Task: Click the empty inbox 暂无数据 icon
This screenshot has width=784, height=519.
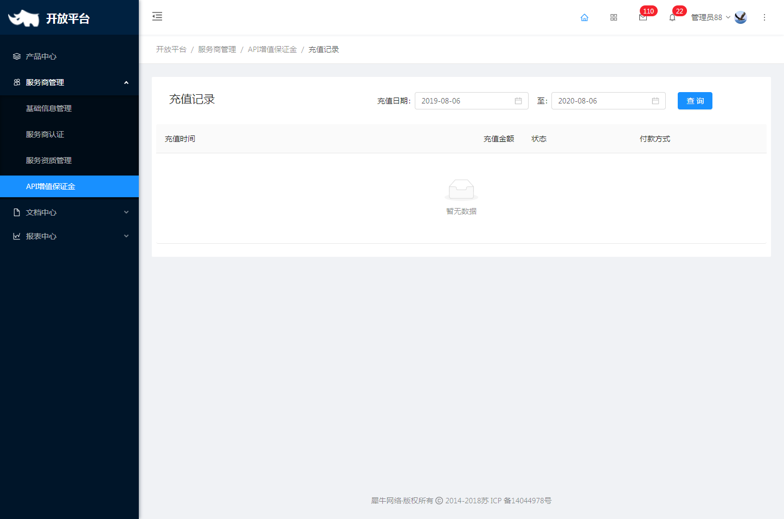Action: [461, 190]
